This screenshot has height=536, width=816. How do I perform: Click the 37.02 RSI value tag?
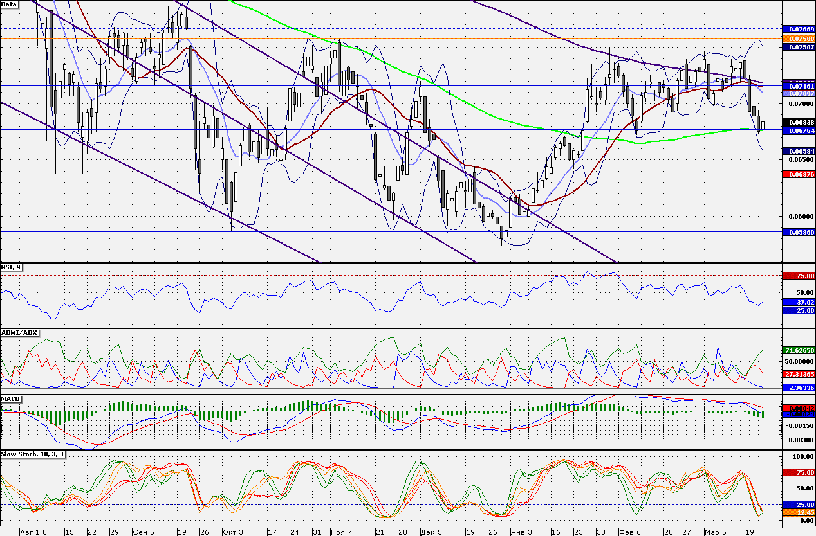(798, 302)
